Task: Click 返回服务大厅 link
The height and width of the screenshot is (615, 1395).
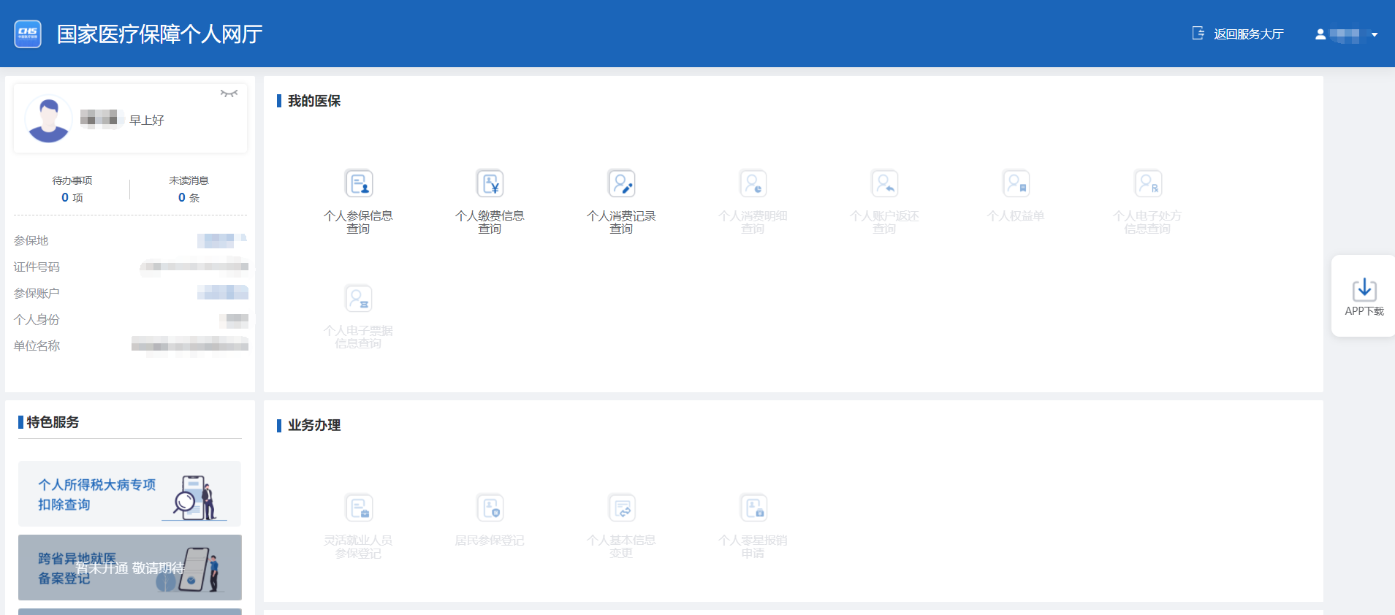Action: pyautogui.click(x=1249, y=34)
